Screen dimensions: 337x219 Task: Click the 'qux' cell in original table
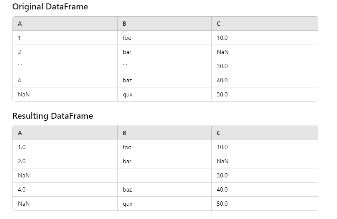pyautogui.click(x=128, y=94)
